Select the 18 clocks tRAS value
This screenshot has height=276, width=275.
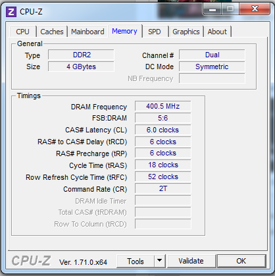coord(163,165)
